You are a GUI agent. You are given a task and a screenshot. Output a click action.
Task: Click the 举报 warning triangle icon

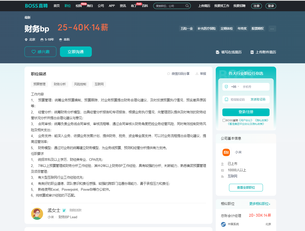pyautogui.click(x=197, y=74)
